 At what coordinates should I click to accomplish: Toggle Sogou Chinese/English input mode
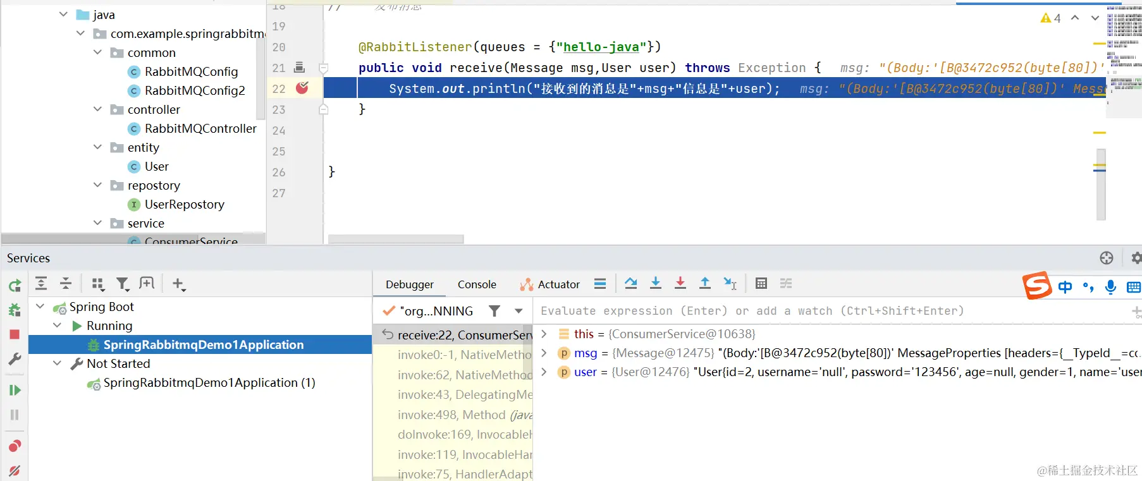click(1065, 287)
